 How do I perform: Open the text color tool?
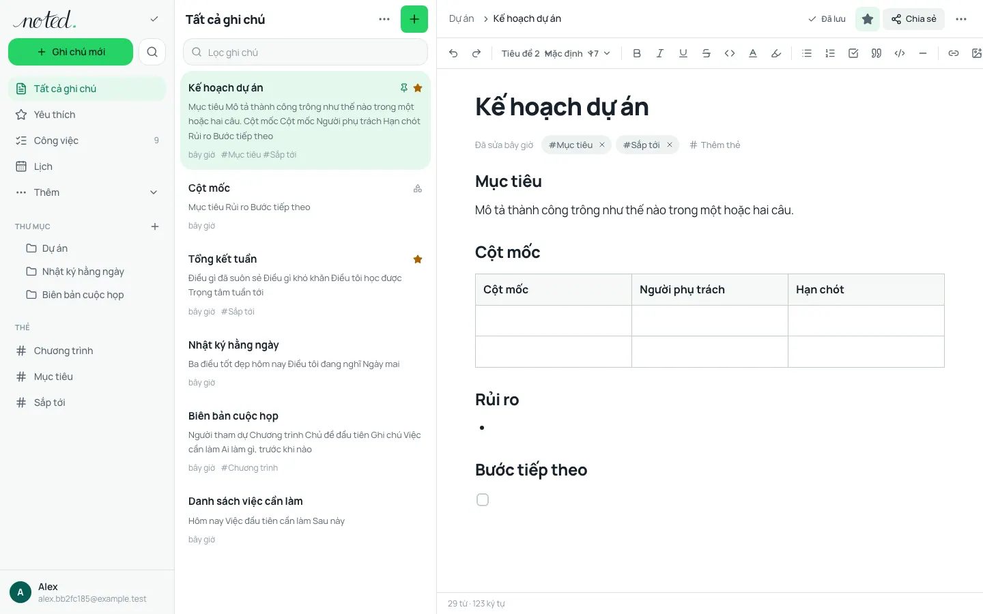click(753, 53)
